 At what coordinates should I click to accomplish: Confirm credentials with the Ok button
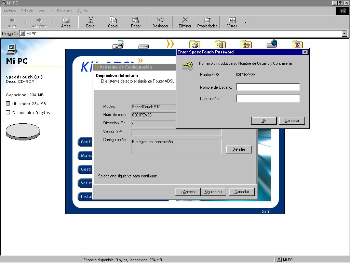click(264, 121)
